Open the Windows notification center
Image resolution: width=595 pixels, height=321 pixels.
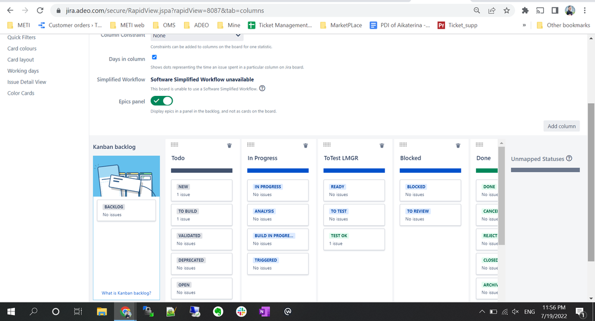coord(580,312)
